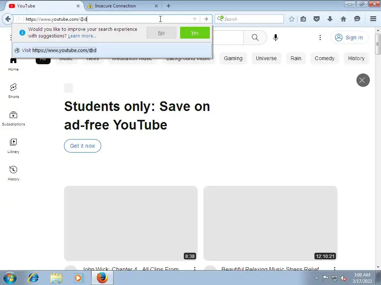The image size is (381, 285).
Task: Select the Universe filter chip
Action: click(x=266, y=58)
